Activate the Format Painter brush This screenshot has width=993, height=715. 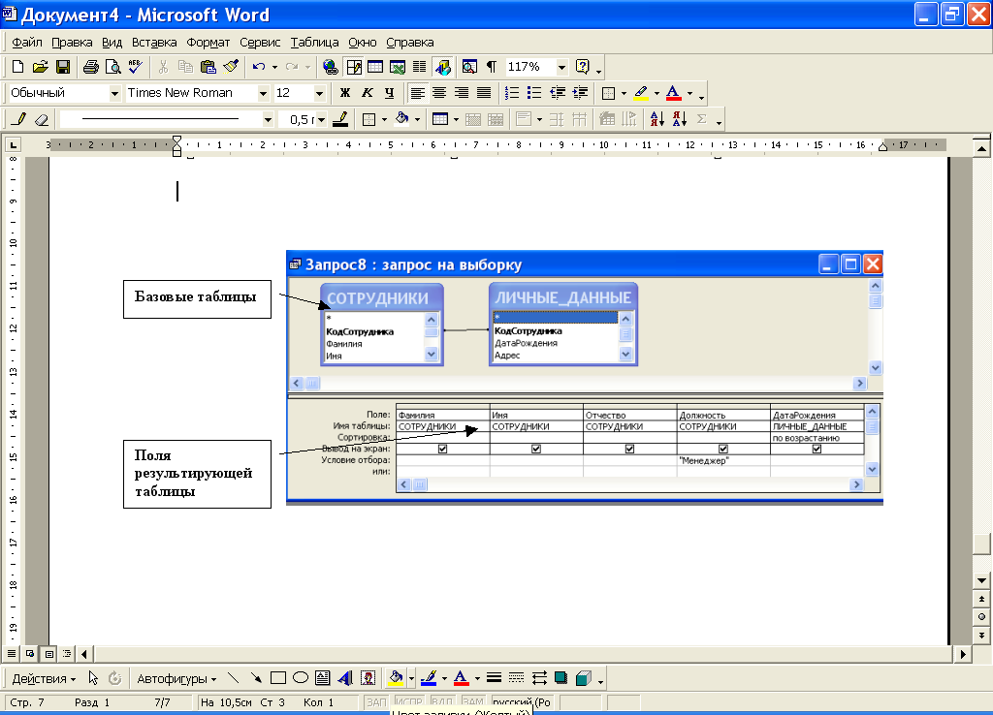(231, 67)
